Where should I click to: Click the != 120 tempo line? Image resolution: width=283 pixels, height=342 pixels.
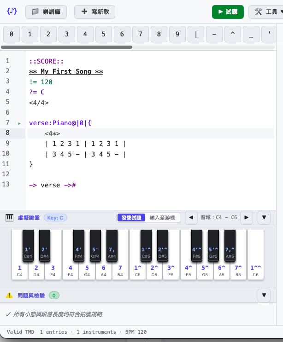pyautogui.click(x=41, y=82)
